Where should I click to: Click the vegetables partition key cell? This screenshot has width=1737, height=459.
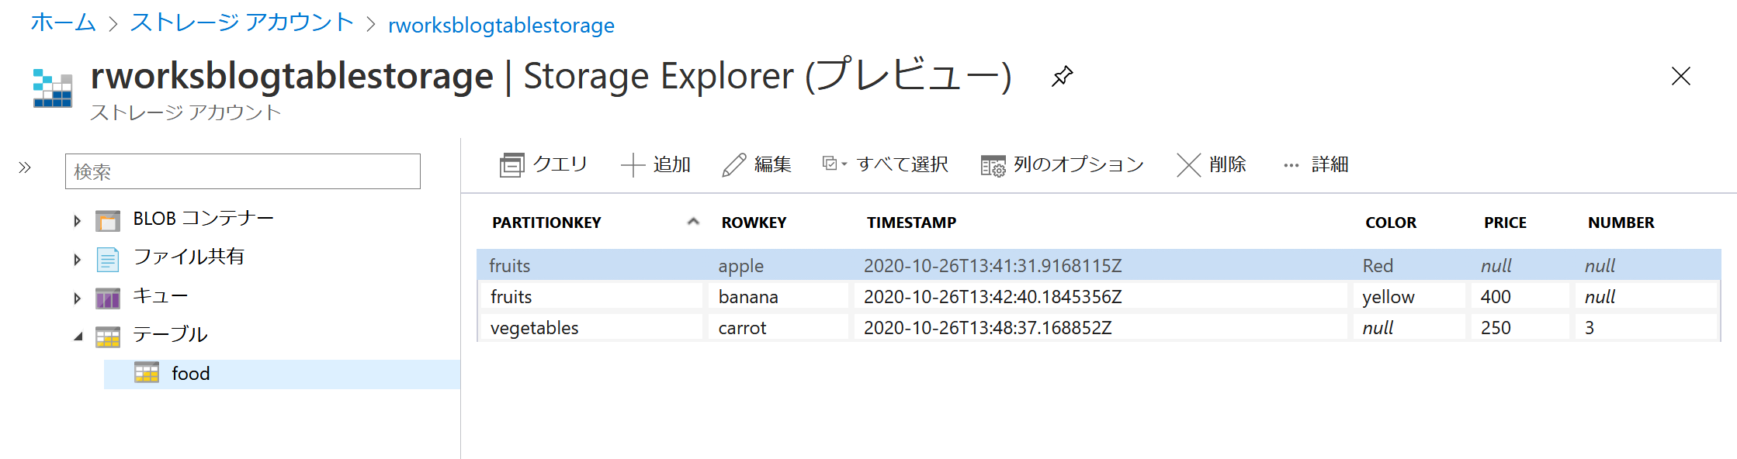click(x=535, y=328)
